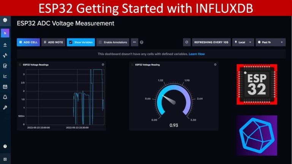Viewport: 292px width, 164px height.
Task: Open the three-dots more options button
Action: click(x=134, y=42)
